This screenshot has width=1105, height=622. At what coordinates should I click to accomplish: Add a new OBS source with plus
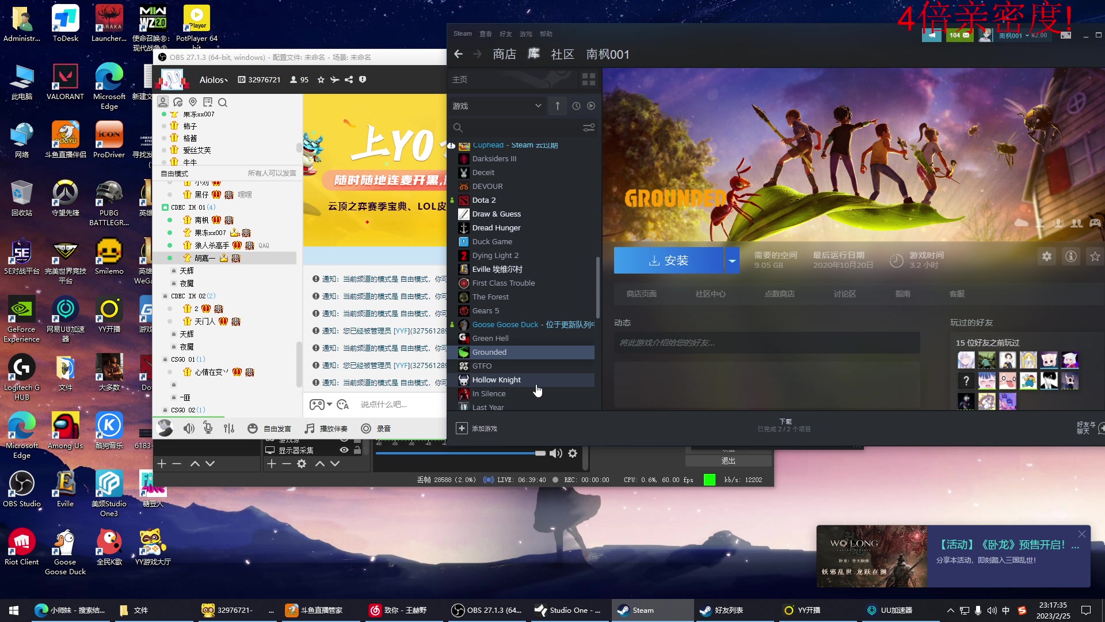(x=272, y=464)
